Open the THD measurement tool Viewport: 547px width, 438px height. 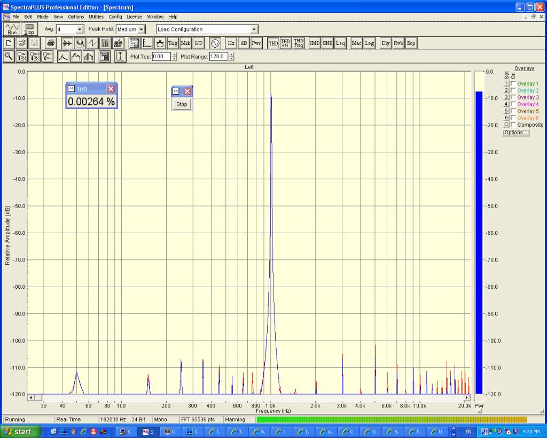pyautogui.click(x=273, y=43)
